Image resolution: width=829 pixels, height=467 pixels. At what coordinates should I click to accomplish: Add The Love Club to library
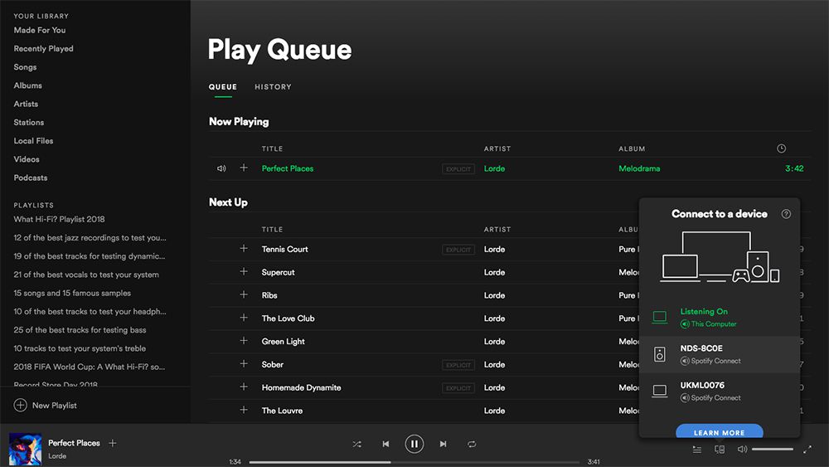[x=244, y=318]
